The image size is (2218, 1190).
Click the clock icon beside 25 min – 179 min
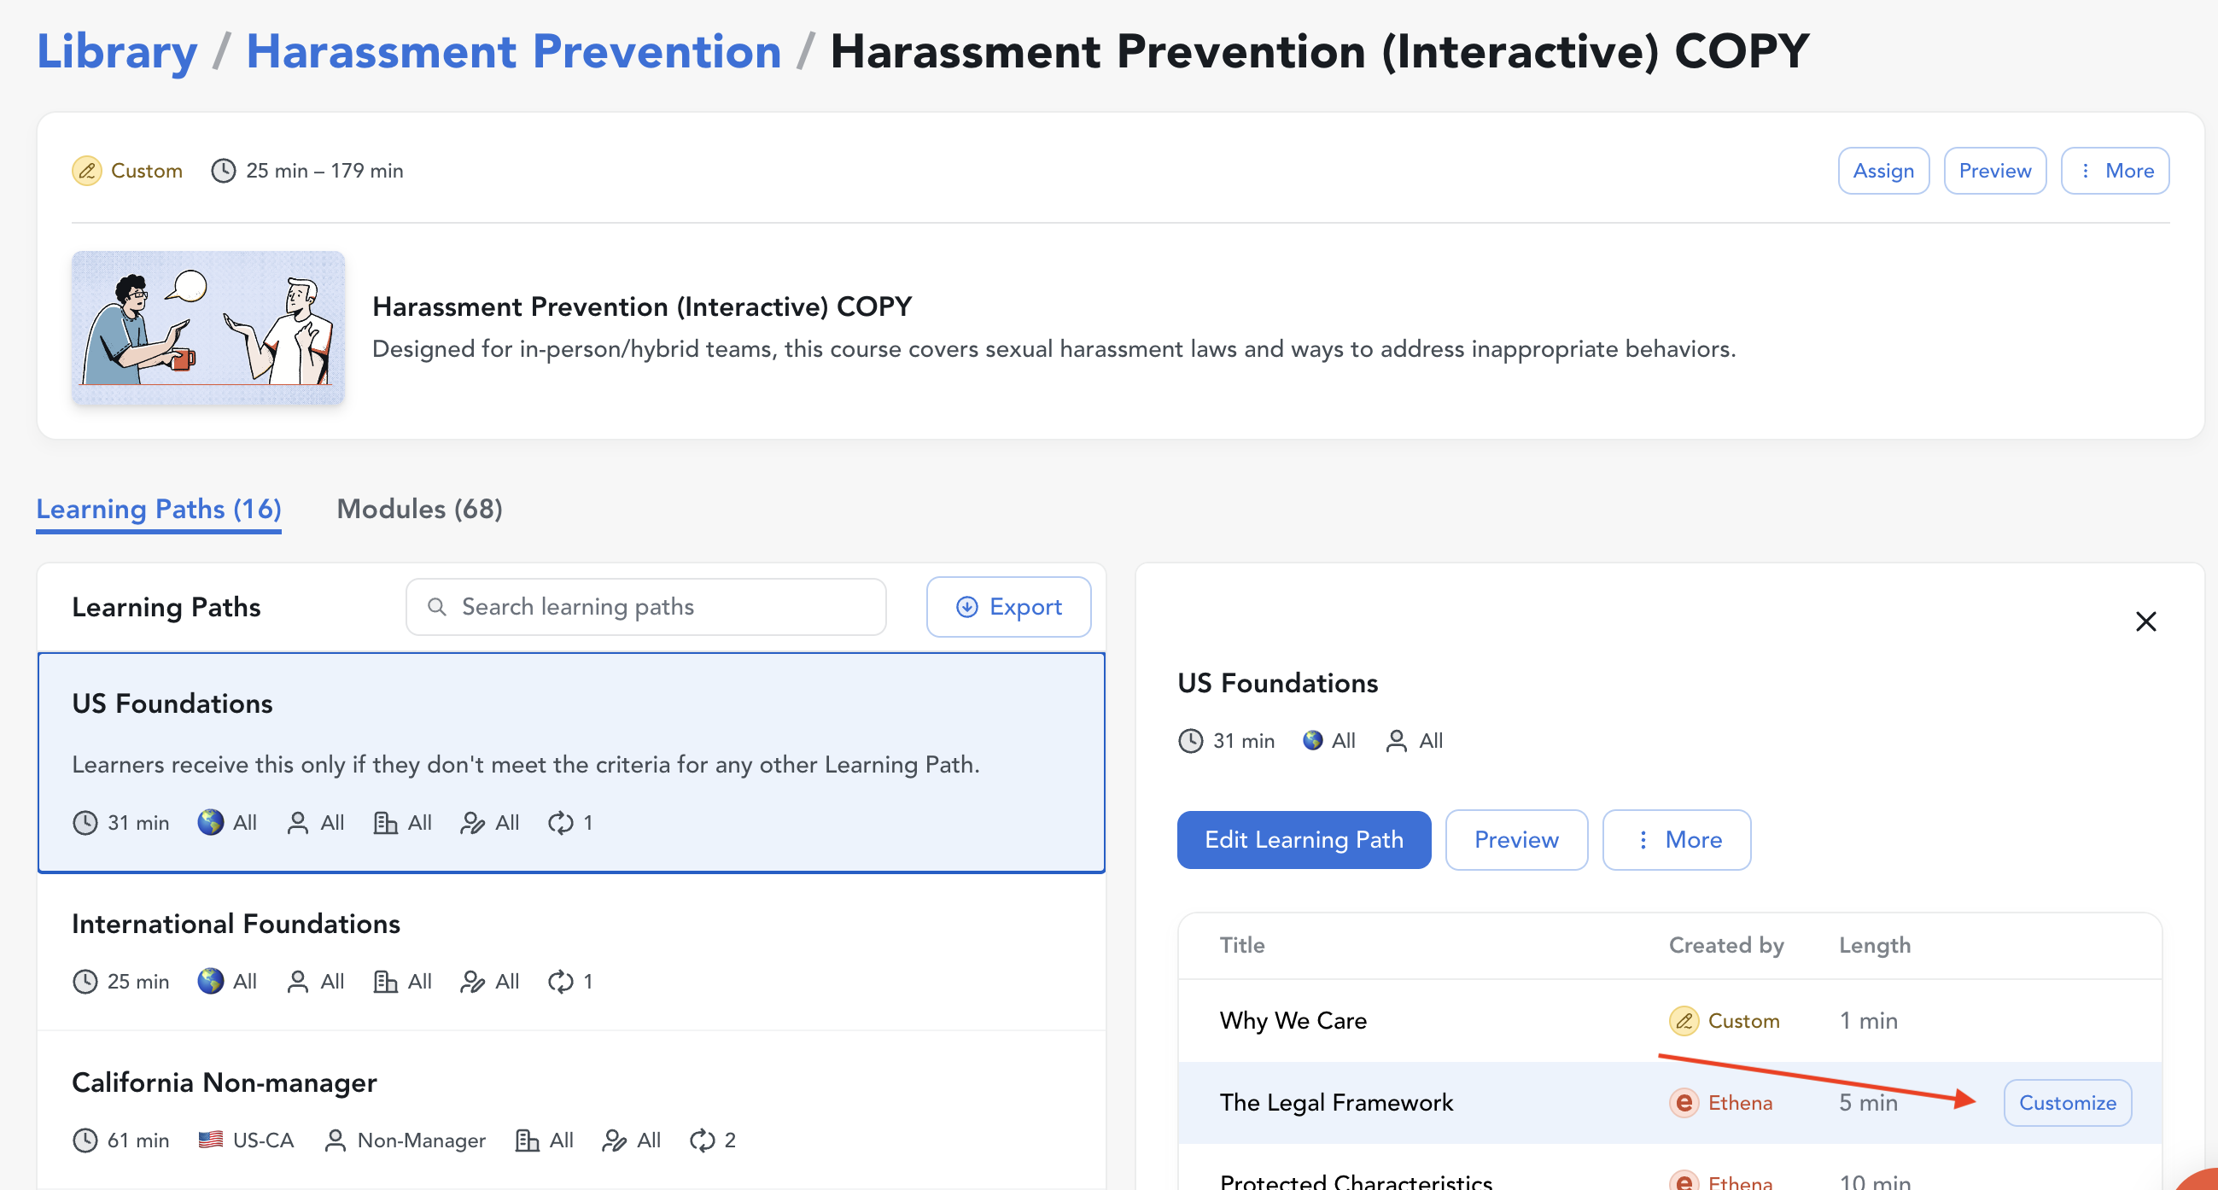click(223, 171)
